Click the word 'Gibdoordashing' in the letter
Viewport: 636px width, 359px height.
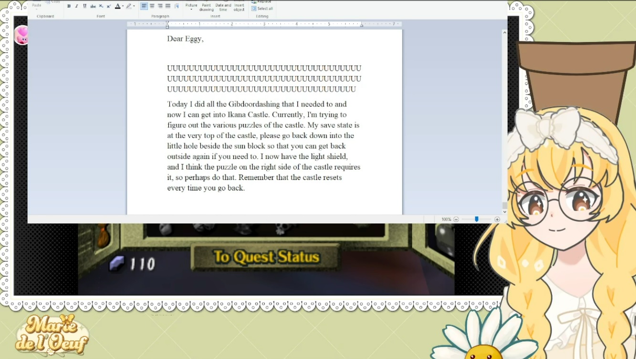[254, 104]
